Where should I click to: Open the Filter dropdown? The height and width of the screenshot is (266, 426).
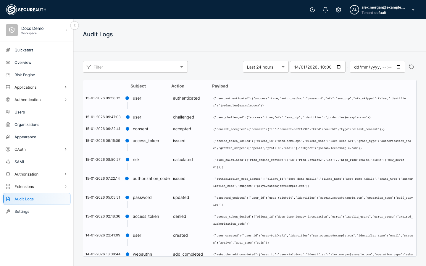pos(135,67)
